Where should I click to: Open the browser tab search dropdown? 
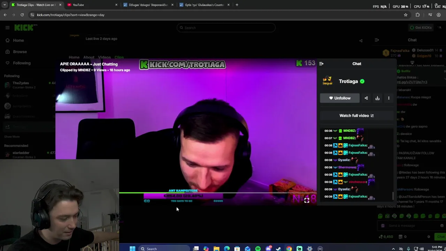pyautogui.click(x=5, y=5)
